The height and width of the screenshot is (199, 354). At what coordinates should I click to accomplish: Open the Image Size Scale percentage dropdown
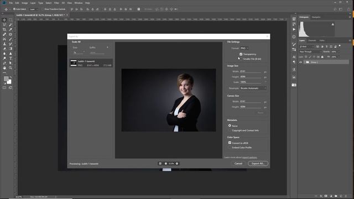tap(265, 82)
